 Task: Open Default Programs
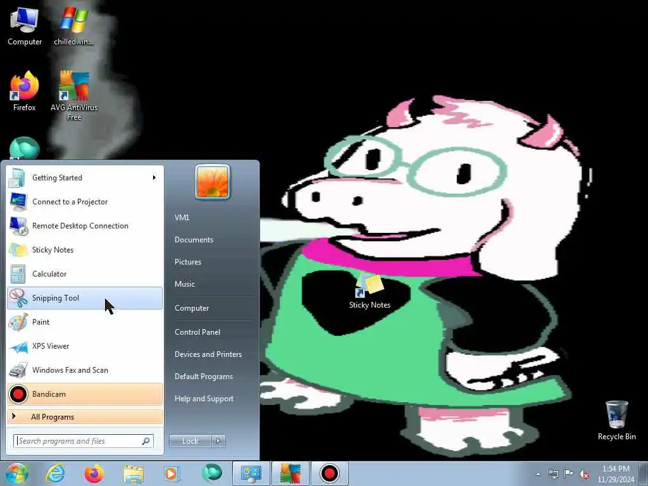coord(204,377)
